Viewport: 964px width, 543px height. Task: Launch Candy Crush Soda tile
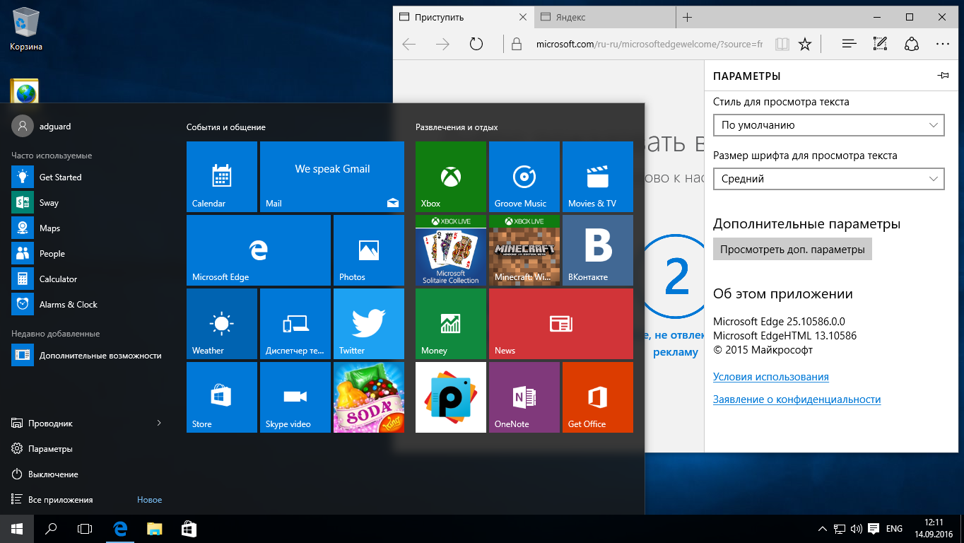pyautogui.click(x=369, y=397)
